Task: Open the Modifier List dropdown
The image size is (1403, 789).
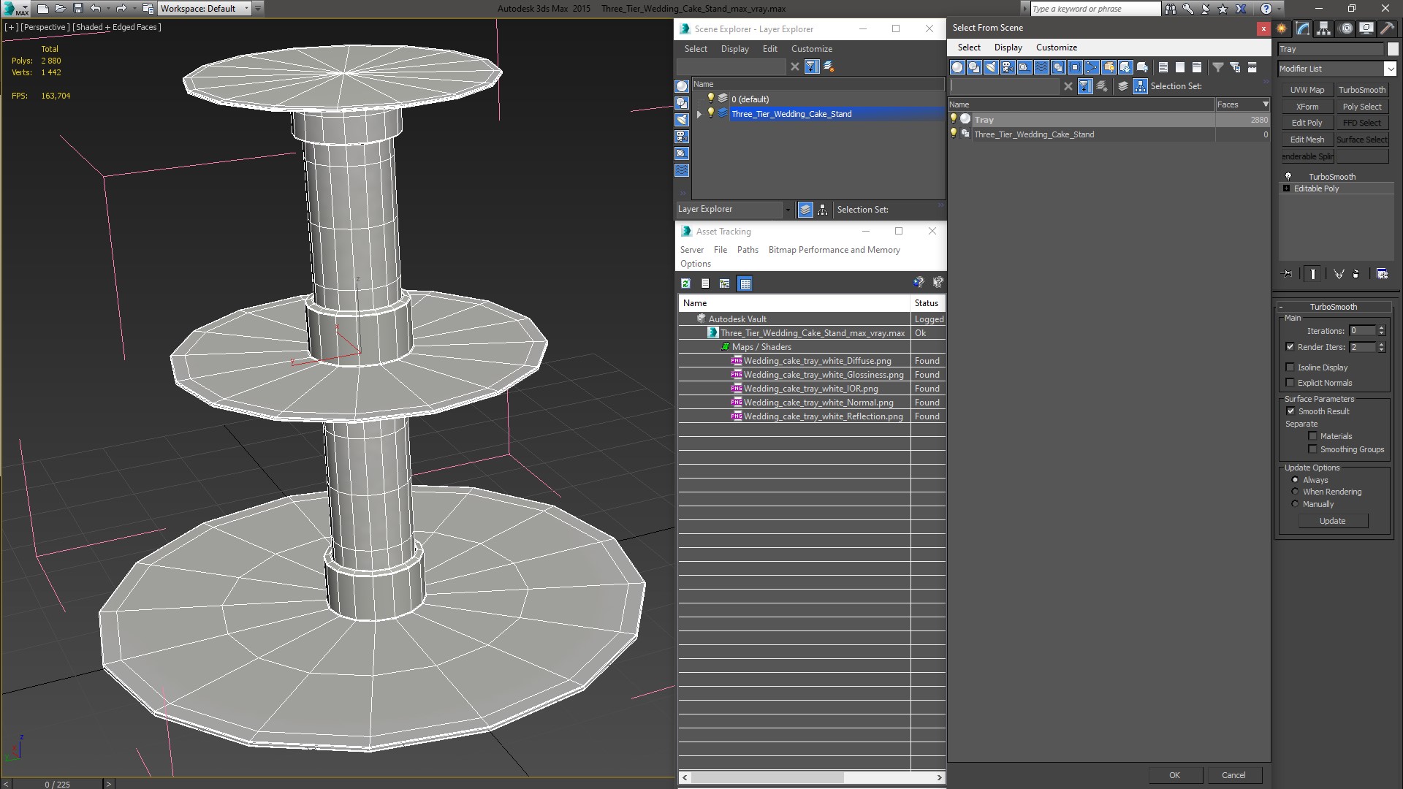Action: pos(1390,69)
